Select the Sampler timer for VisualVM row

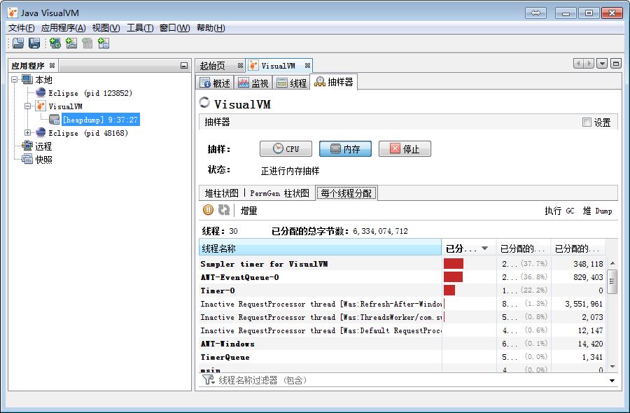click(x=402, y=263)
